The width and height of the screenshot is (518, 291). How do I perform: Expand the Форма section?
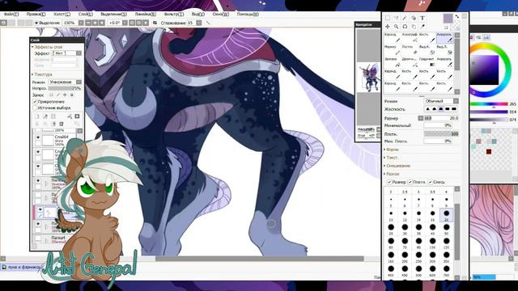[x=392, y=150]
